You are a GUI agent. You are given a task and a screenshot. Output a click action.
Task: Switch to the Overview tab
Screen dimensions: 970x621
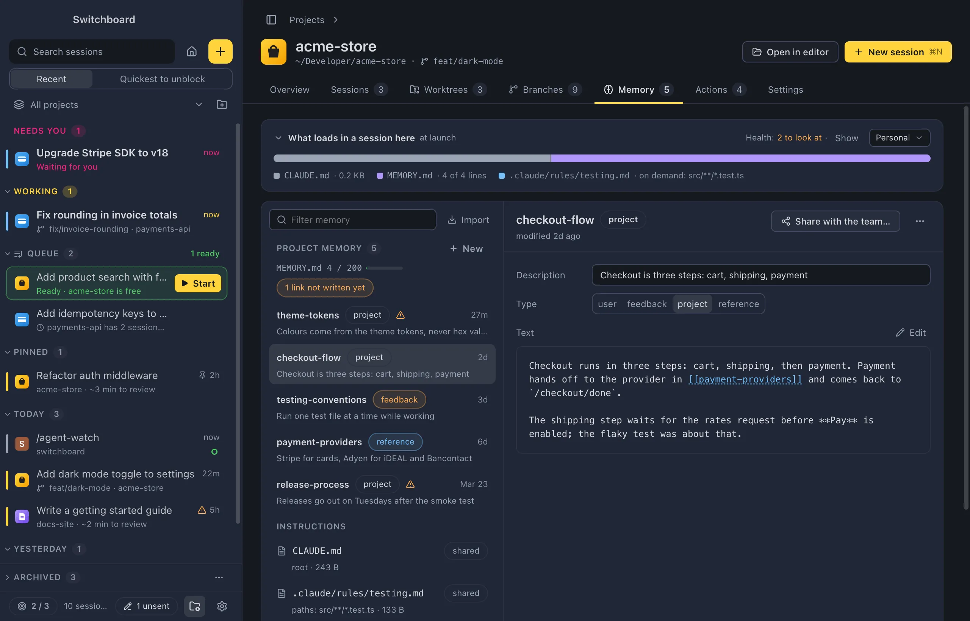point(290,89)
